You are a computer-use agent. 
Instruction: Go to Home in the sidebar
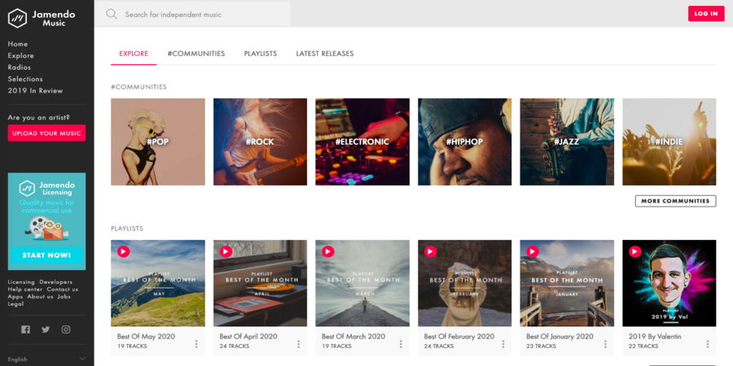click(x=18, y=44)
